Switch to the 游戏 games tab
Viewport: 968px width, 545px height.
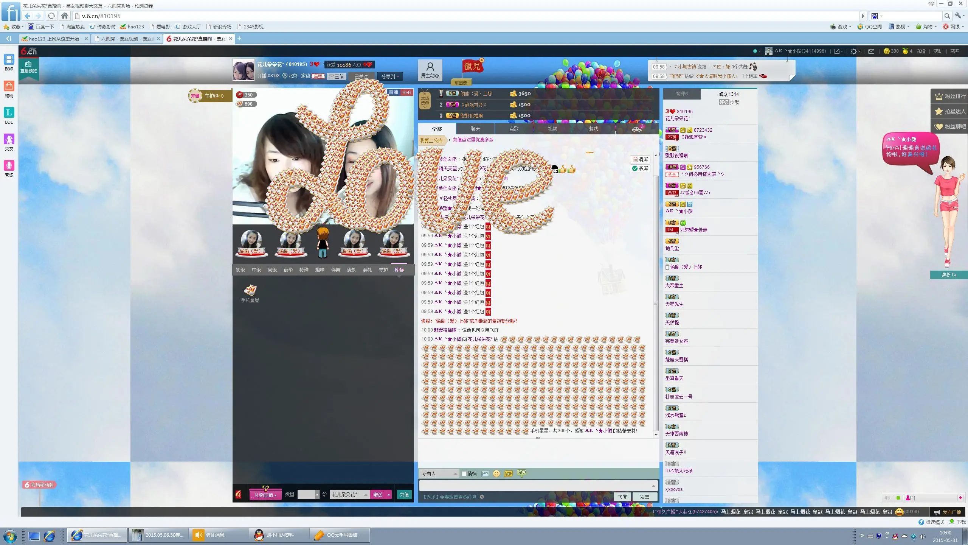[593, 129]
